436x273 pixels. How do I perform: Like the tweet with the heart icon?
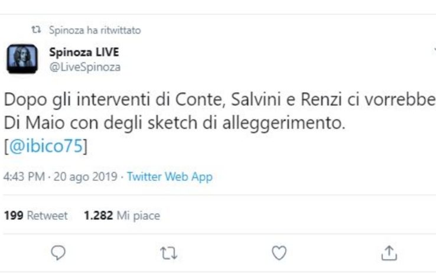point(278,253)
